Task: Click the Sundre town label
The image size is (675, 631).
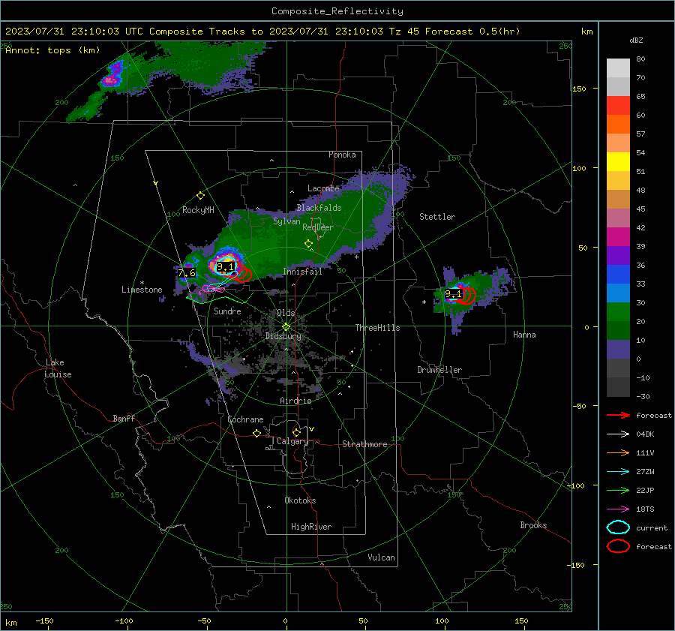Action: point(227,311)
